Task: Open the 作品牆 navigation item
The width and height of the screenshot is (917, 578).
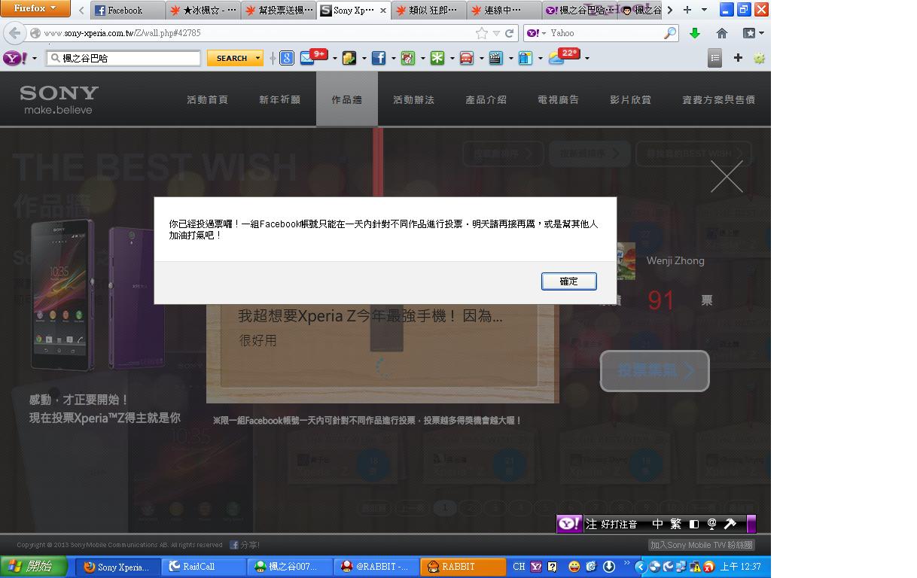Action: (x=346, y=99)
